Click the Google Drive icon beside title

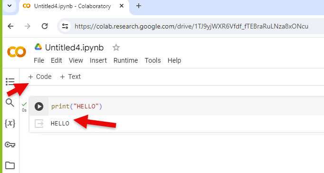(x=38, y=47)
